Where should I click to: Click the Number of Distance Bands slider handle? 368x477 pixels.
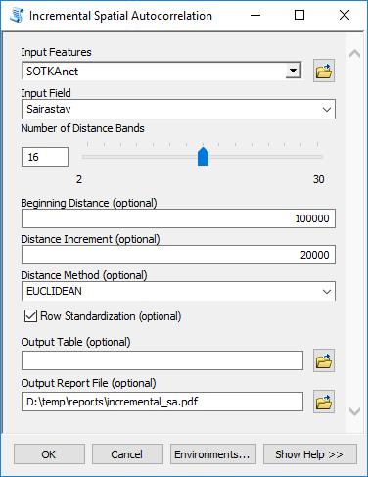pos(203,156)
